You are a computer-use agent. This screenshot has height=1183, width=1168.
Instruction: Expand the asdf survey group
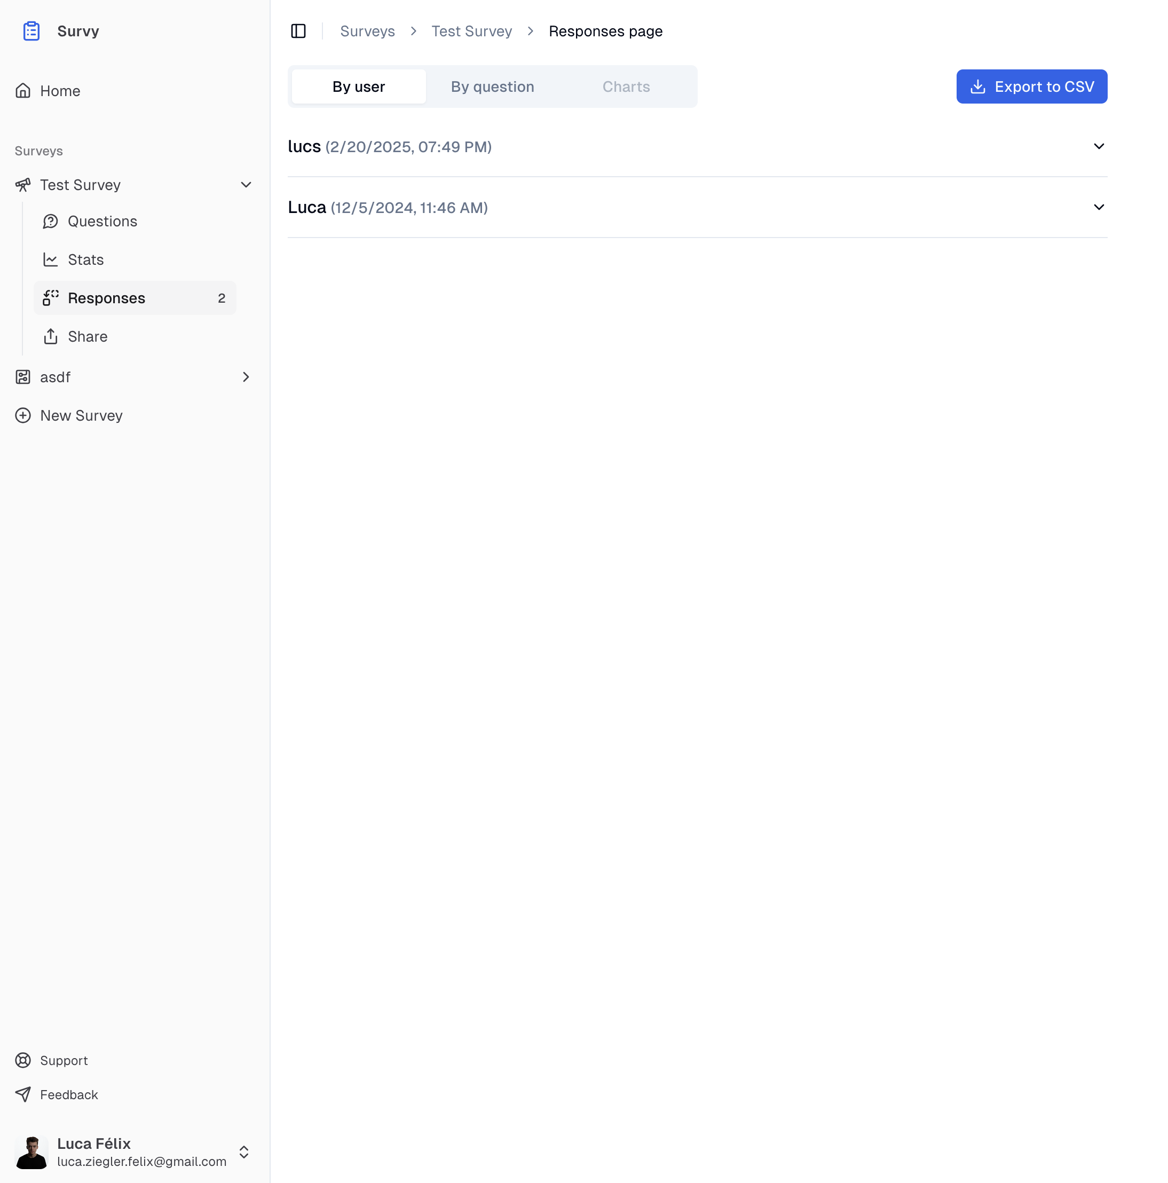click(x=246, y=376)
